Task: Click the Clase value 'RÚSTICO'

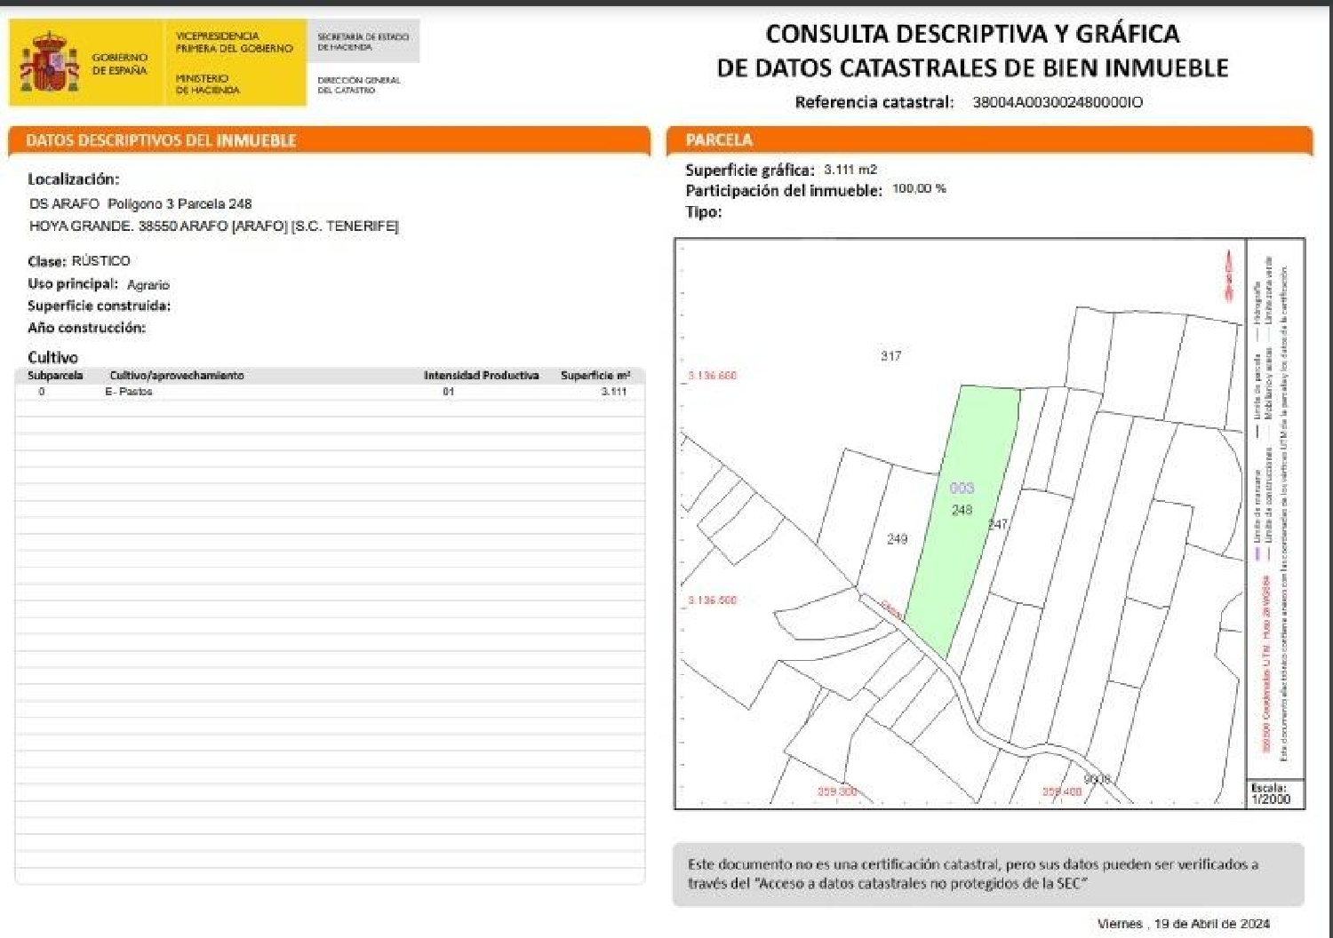Action: 101,261
